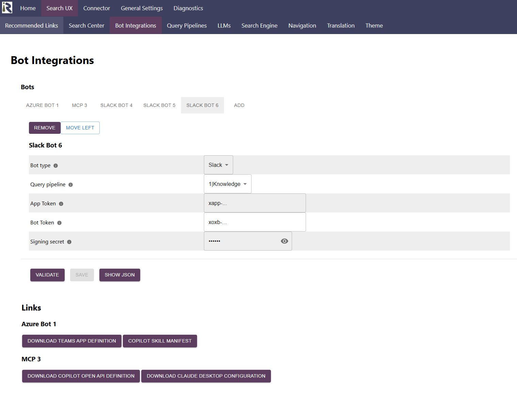This screenshot has height=396, width=517.
Task: Go to the Diagnostics menu item
Action: click(188, 8)
